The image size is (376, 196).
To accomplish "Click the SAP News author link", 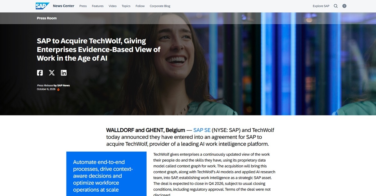I will tap(64, 86).
